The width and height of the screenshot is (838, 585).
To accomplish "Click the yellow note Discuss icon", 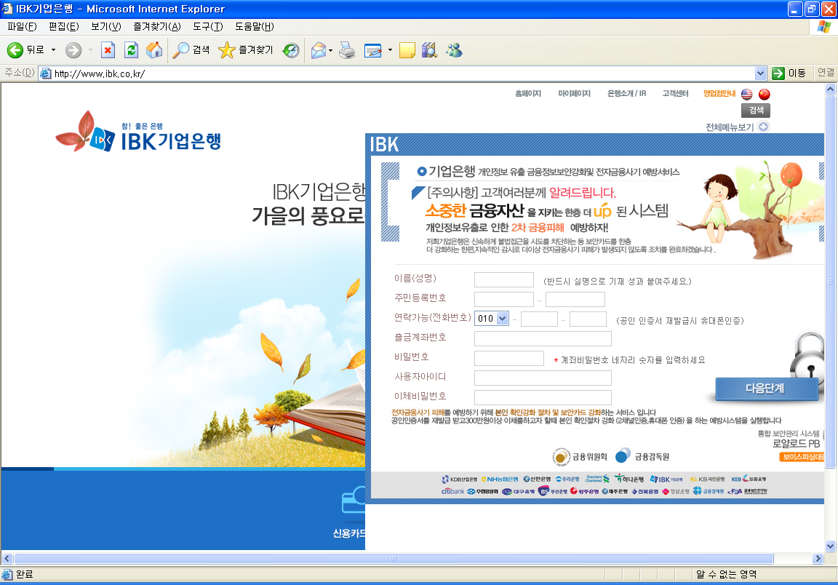I will tap(407, 50).
